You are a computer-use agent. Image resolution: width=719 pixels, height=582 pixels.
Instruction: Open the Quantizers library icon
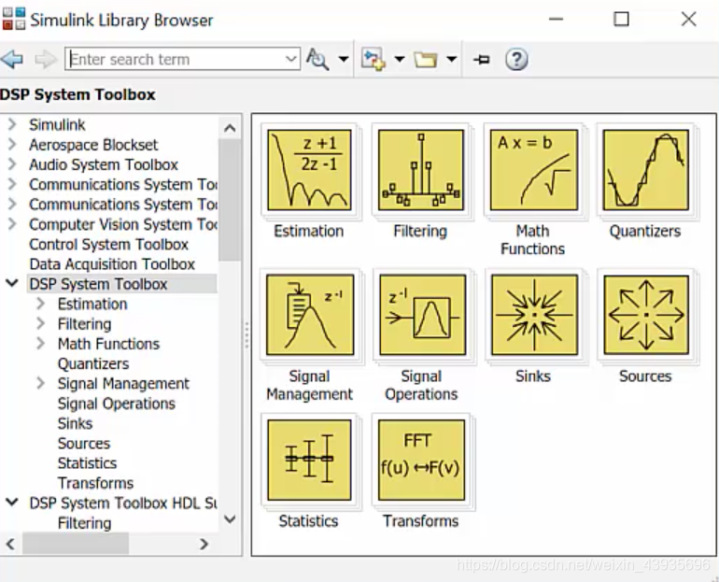tap(645, 170)
